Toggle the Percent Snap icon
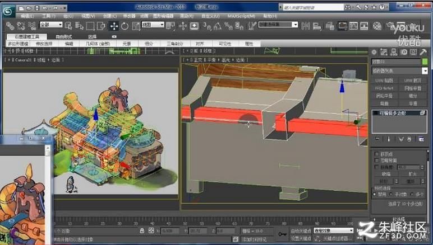The image size is (433, 245). point(228,26)
